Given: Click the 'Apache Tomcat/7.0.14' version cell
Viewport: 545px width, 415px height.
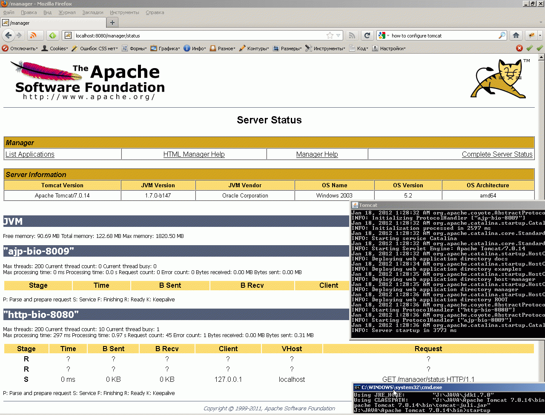Looking at the screenshot, I should [x=62, y=196].
